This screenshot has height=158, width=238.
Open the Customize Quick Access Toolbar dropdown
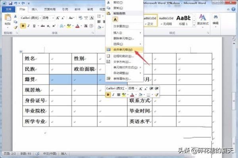29,3
